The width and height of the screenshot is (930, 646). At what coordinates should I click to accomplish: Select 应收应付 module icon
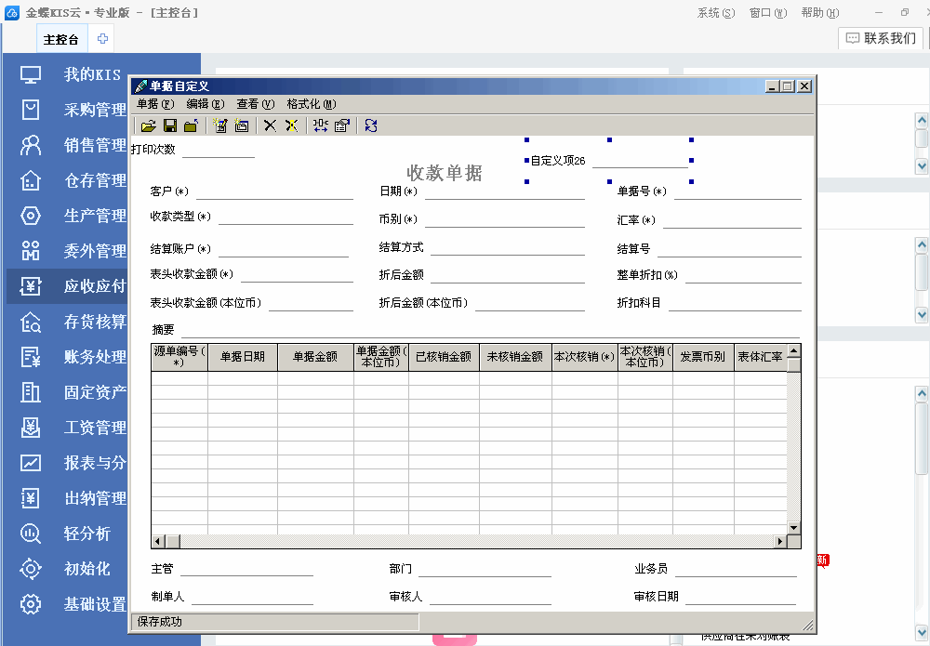pos(31,286)
